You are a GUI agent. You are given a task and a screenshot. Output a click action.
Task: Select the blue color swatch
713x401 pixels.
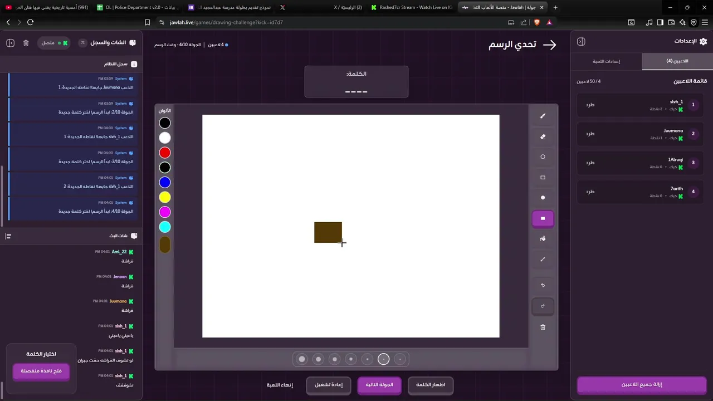tap(165, 182)
